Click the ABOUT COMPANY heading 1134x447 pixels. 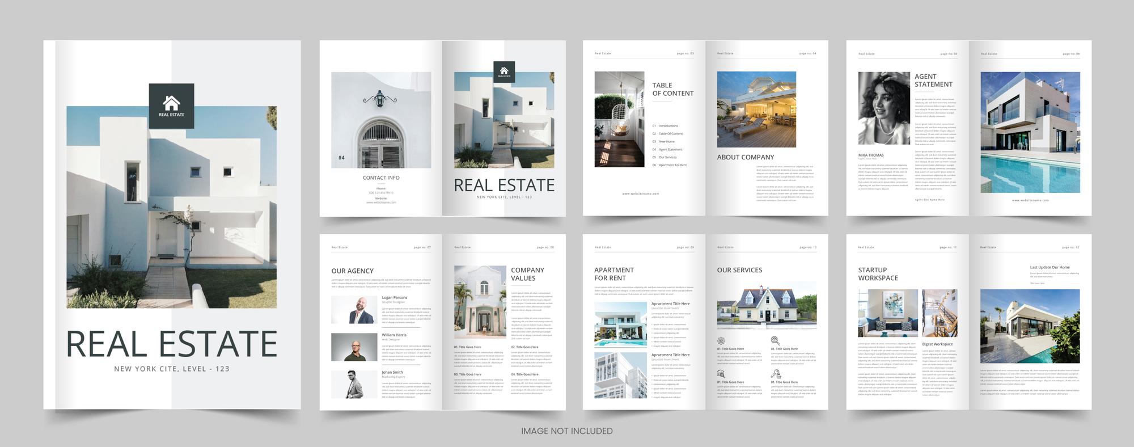tap(745, 157)
